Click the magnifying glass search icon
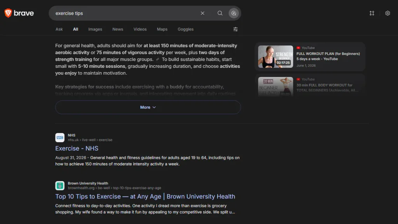The image size is (398, 224). point(220,13)
